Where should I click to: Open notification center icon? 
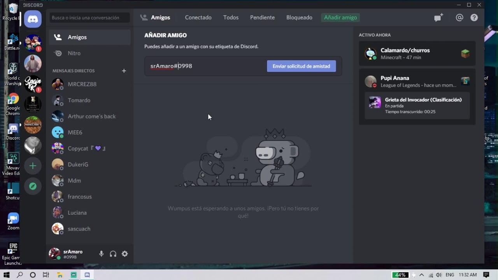point(486,275)
